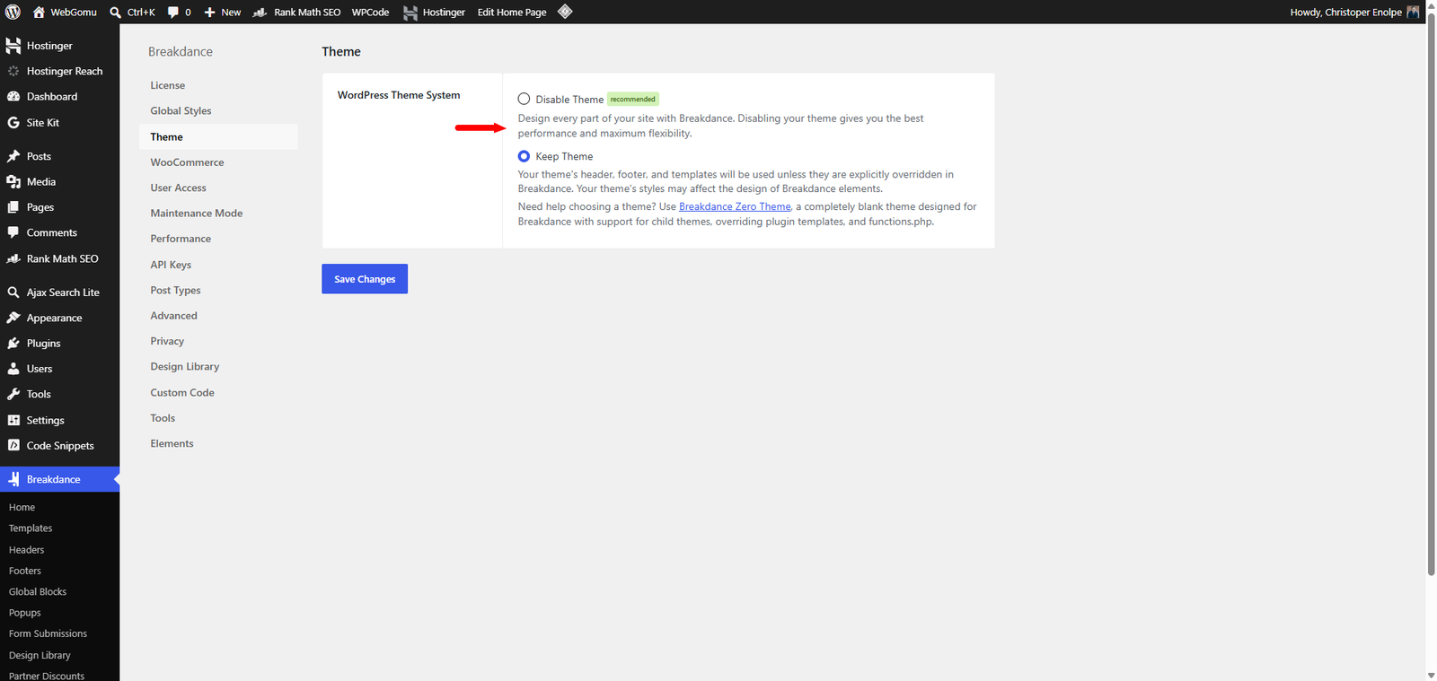Select the Disable Theme radio button

(524, 99)
